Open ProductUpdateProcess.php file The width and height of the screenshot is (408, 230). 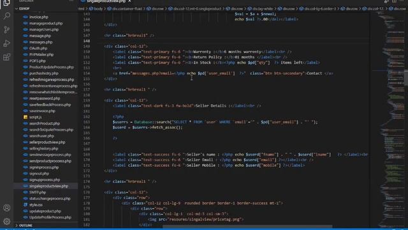(51, 67)
